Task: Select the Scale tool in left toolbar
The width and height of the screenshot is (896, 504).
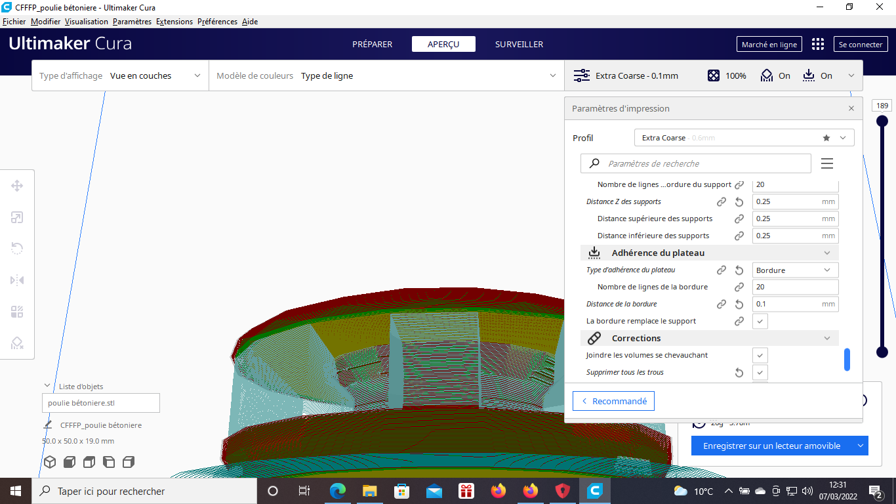Action: (17, 217)
